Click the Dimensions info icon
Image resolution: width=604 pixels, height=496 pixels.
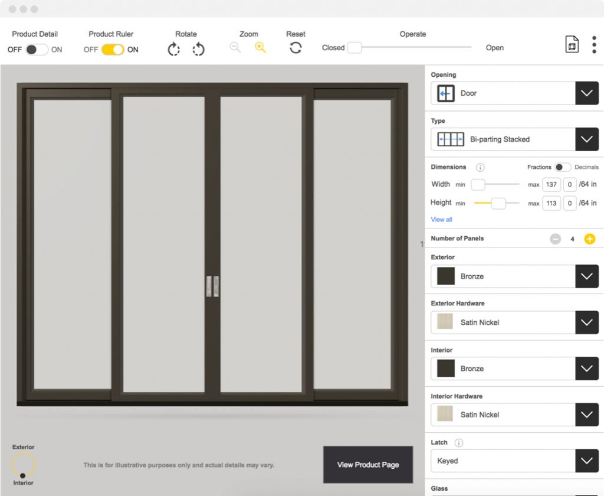click(480, 167)
